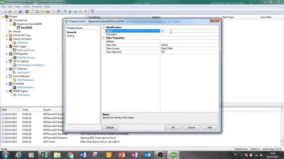Click the Undo arrow icon in toolbar
This screenshot has height=159, width=284.
click(x=65, y=11)
